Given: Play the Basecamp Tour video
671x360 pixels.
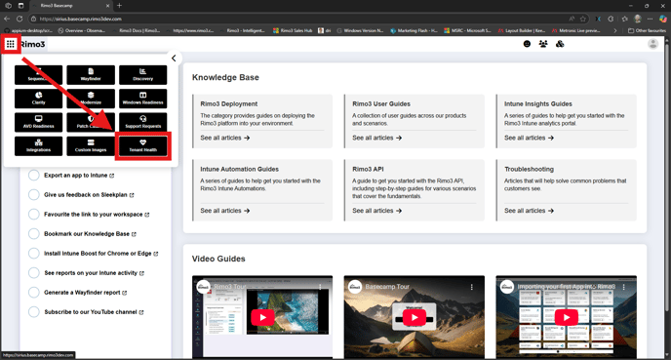Looking at the screenshot, I should click(x=414, y=318).
